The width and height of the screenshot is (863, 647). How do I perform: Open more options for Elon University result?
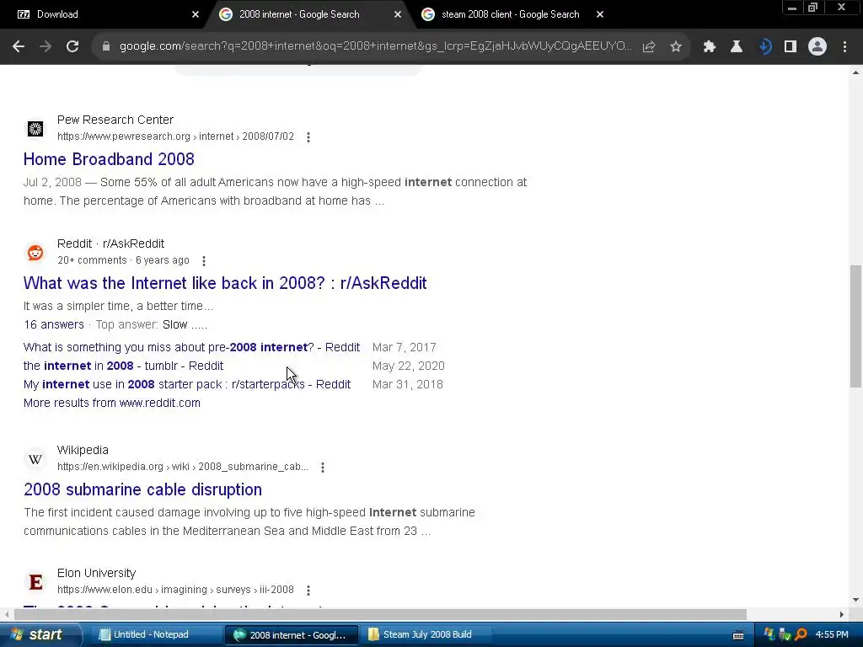pos(308,591)
